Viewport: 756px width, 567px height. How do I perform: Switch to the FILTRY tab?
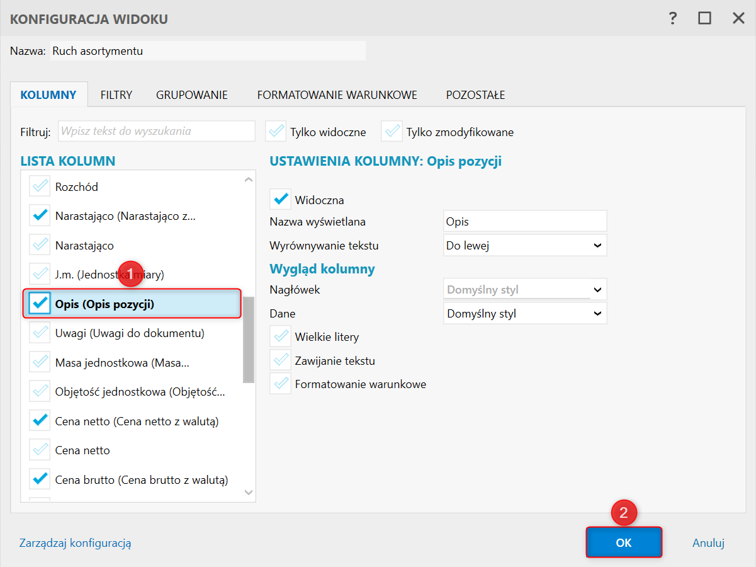(116, 95)
